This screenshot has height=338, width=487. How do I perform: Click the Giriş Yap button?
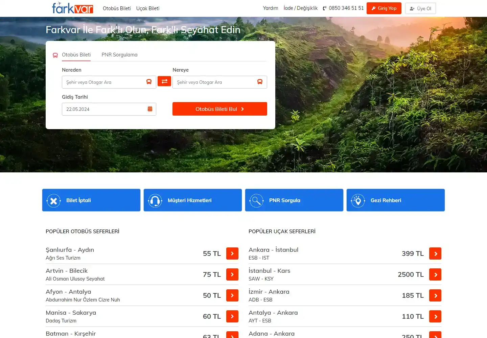pyautogui.click(x=384, y=8)
